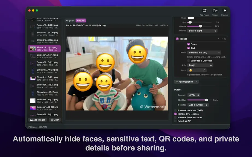Select thumbnail of Screensh...00 (2).png
This screenshot has width=252, height=157.
[x=33, y=108]
